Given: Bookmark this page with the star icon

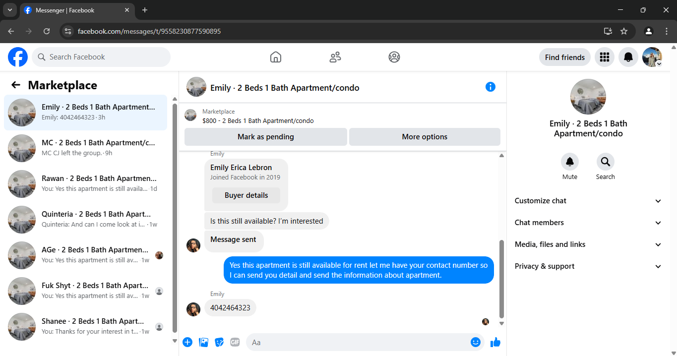Looking at the screenshot, I should point(624,31).
